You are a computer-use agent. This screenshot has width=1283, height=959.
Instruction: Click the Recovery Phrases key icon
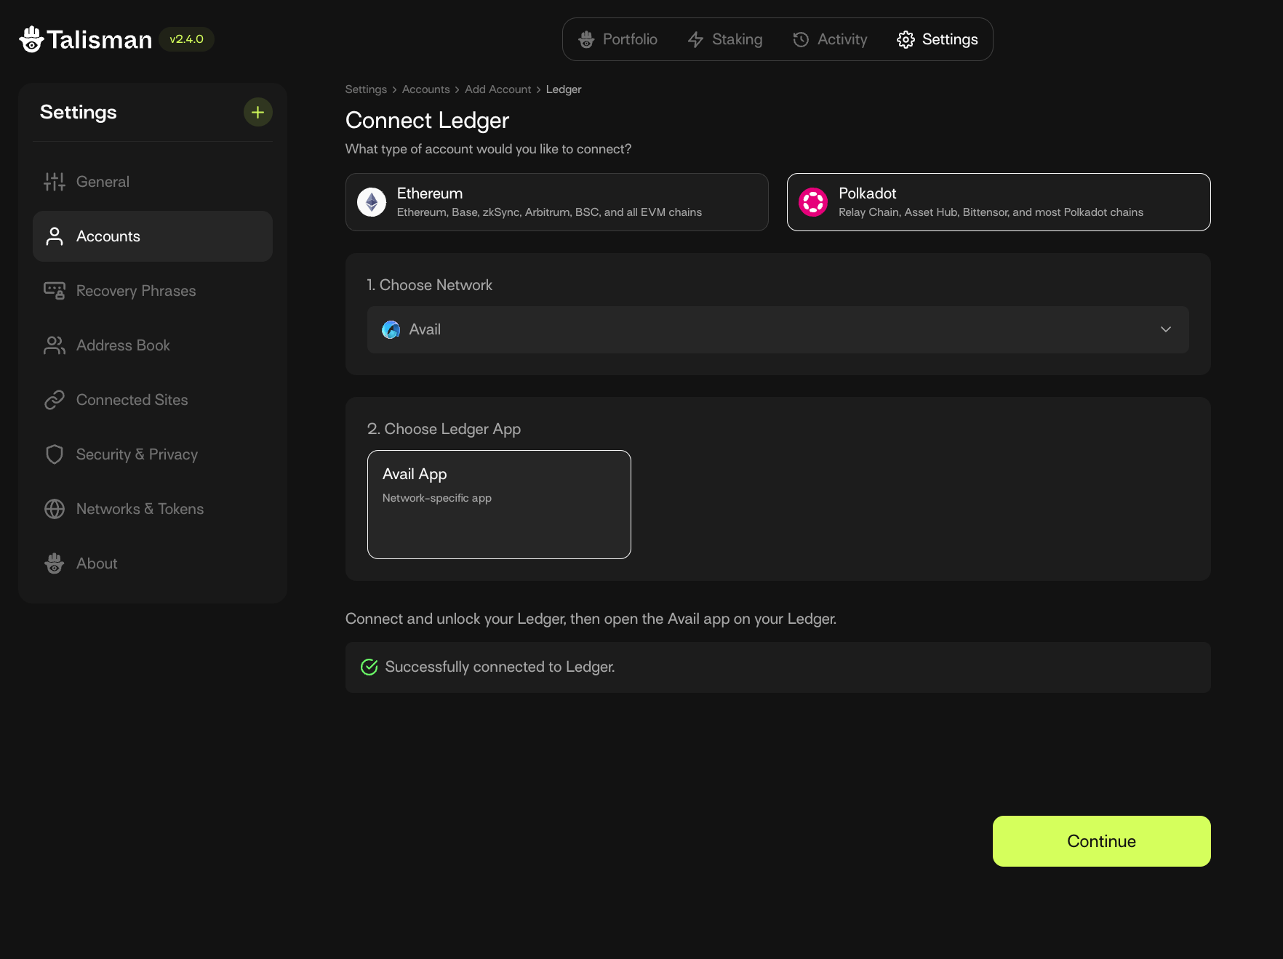tap(55, 291)
